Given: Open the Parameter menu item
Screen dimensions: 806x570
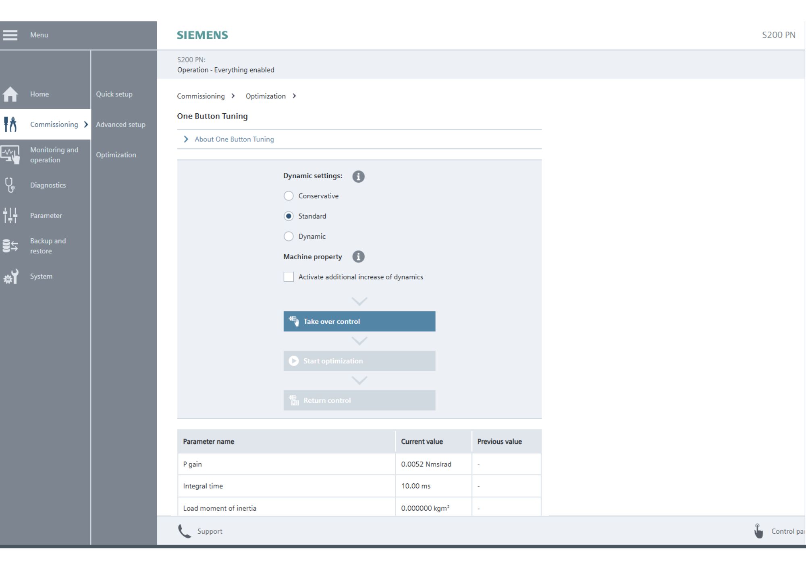Looking at the screenshot, I should [x=45, y=216].
